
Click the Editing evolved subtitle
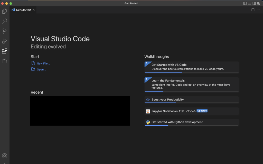(48, 47)
